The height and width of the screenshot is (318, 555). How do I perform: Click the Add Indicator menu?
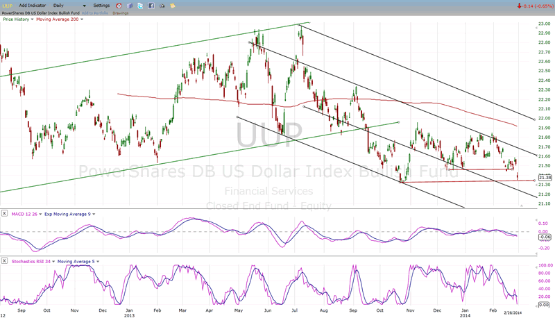(33, 6)
